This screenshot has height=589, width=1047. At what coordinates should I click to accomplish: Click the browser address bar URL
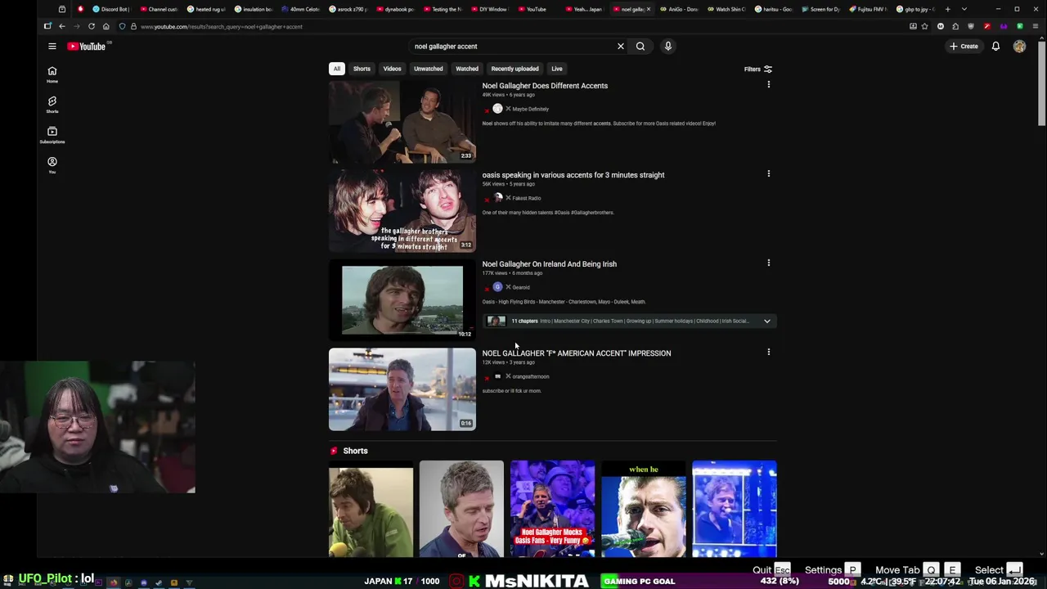[x=221, y=27]
